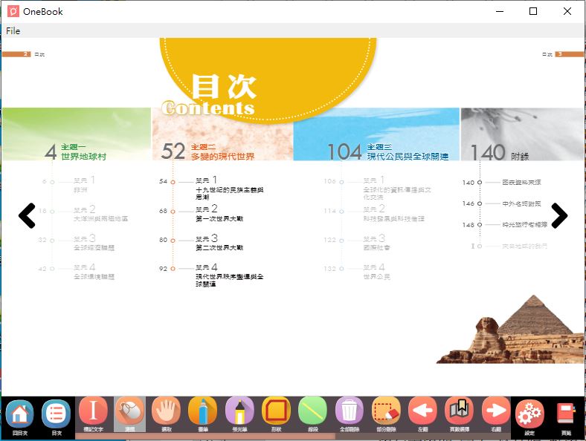The height and width of the screenshot is (441, 586).
Task: Select the blue pencil drawing tool
Action: click(x=203, y=412)
